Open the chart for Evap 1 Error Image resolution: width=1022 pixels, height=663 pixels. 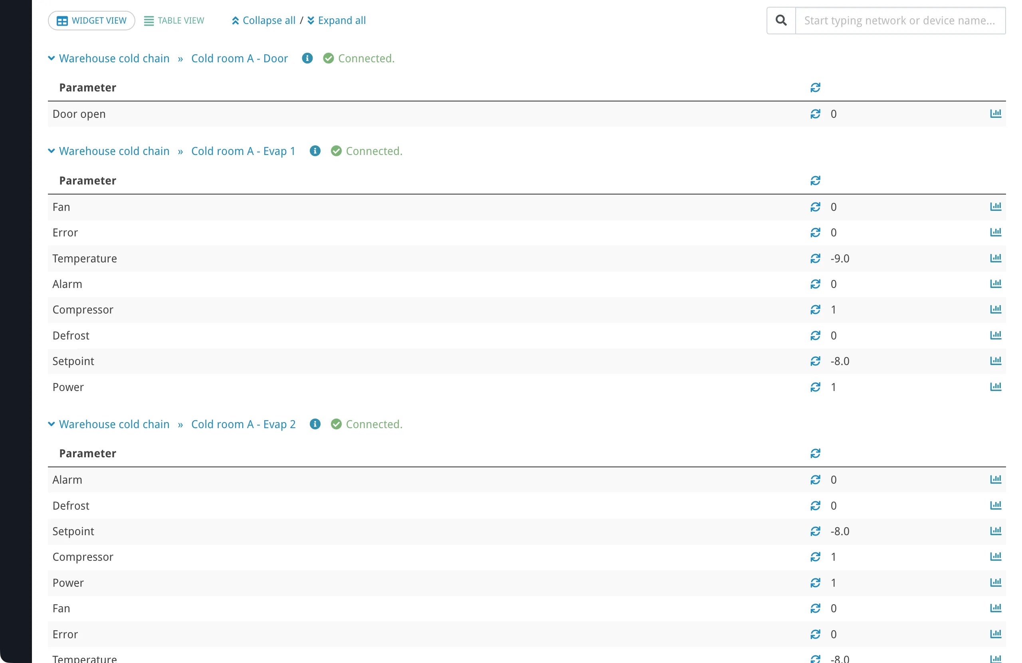tap(995, 232)
